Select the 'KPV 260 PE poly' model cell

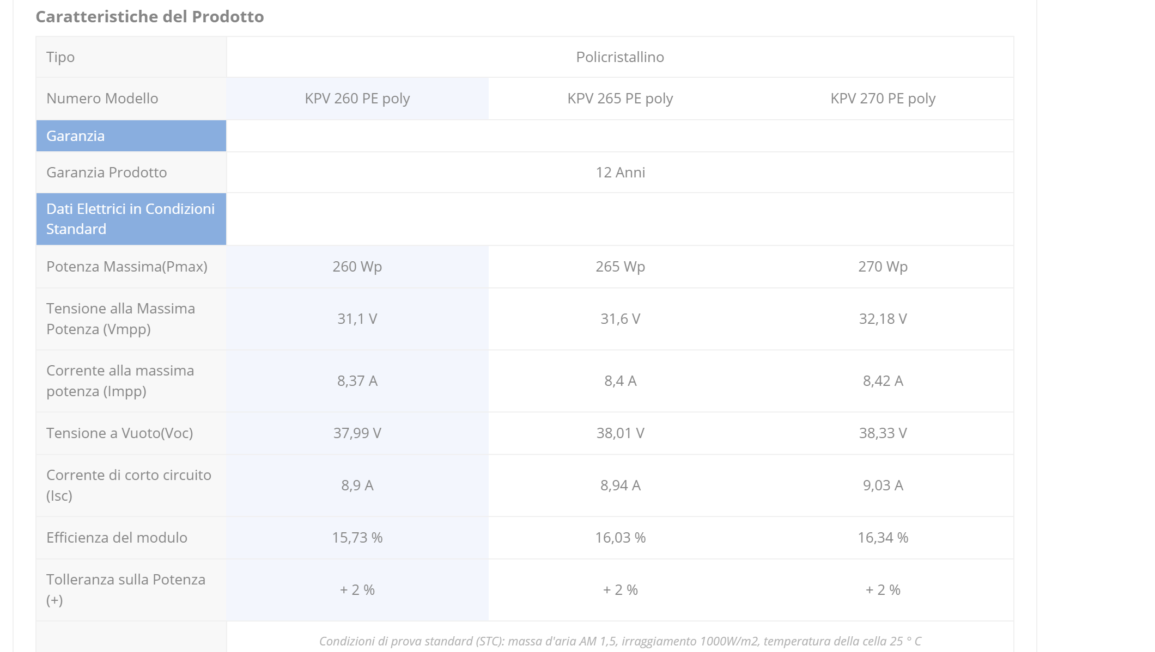[x=357, y=99]
